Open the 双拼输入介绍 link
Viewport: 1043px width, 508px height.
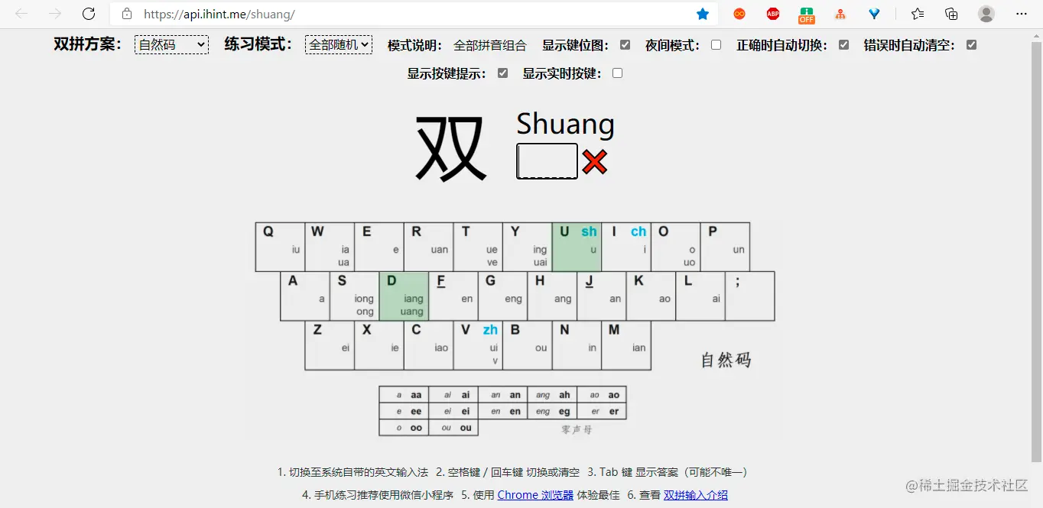tap(696, 495)
